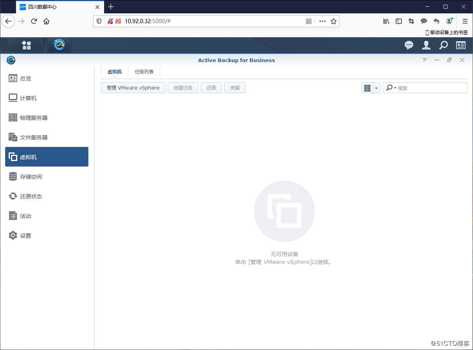Click the 还原 button

pos(211,88)
